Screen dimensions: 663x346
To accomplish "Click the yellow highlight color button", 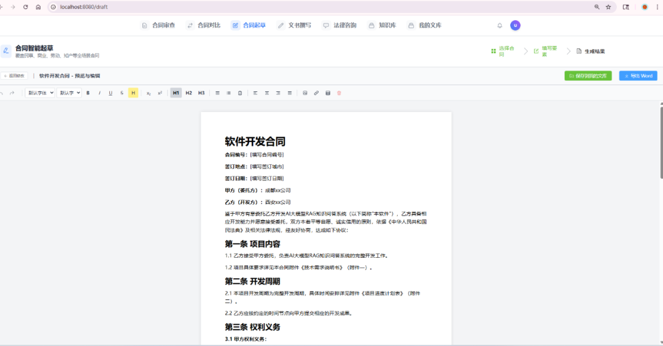I will [133, 93].
